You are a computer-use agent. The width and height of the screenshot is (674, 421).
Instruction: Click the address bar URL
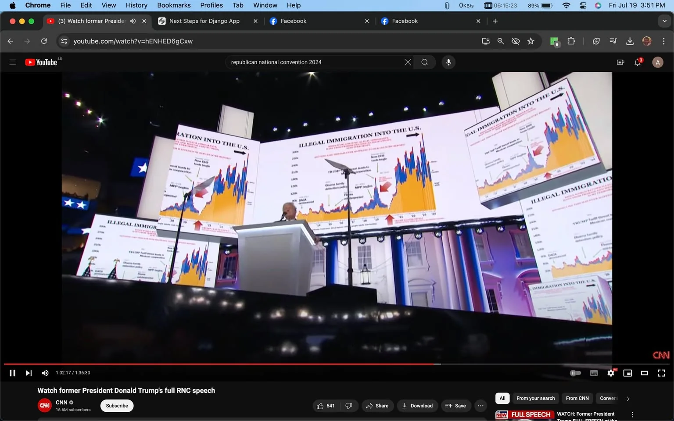[133, 41]
